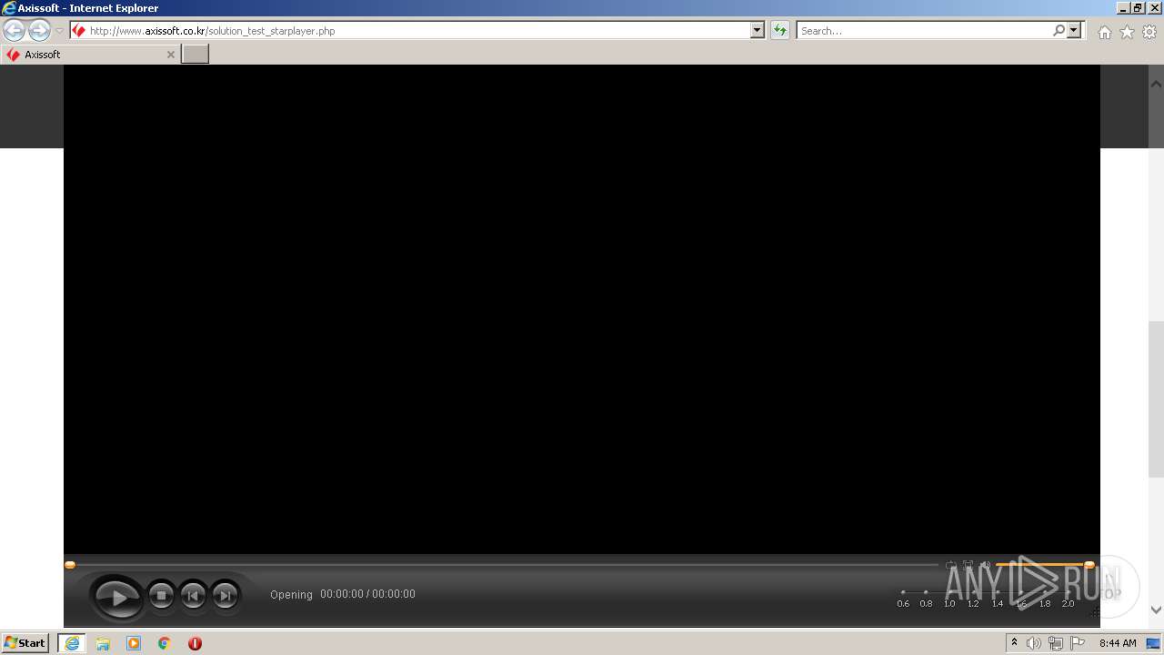Stop the video with the Stop button
The height and width of the screenshot is (655, 1164).
click(161, 596)
